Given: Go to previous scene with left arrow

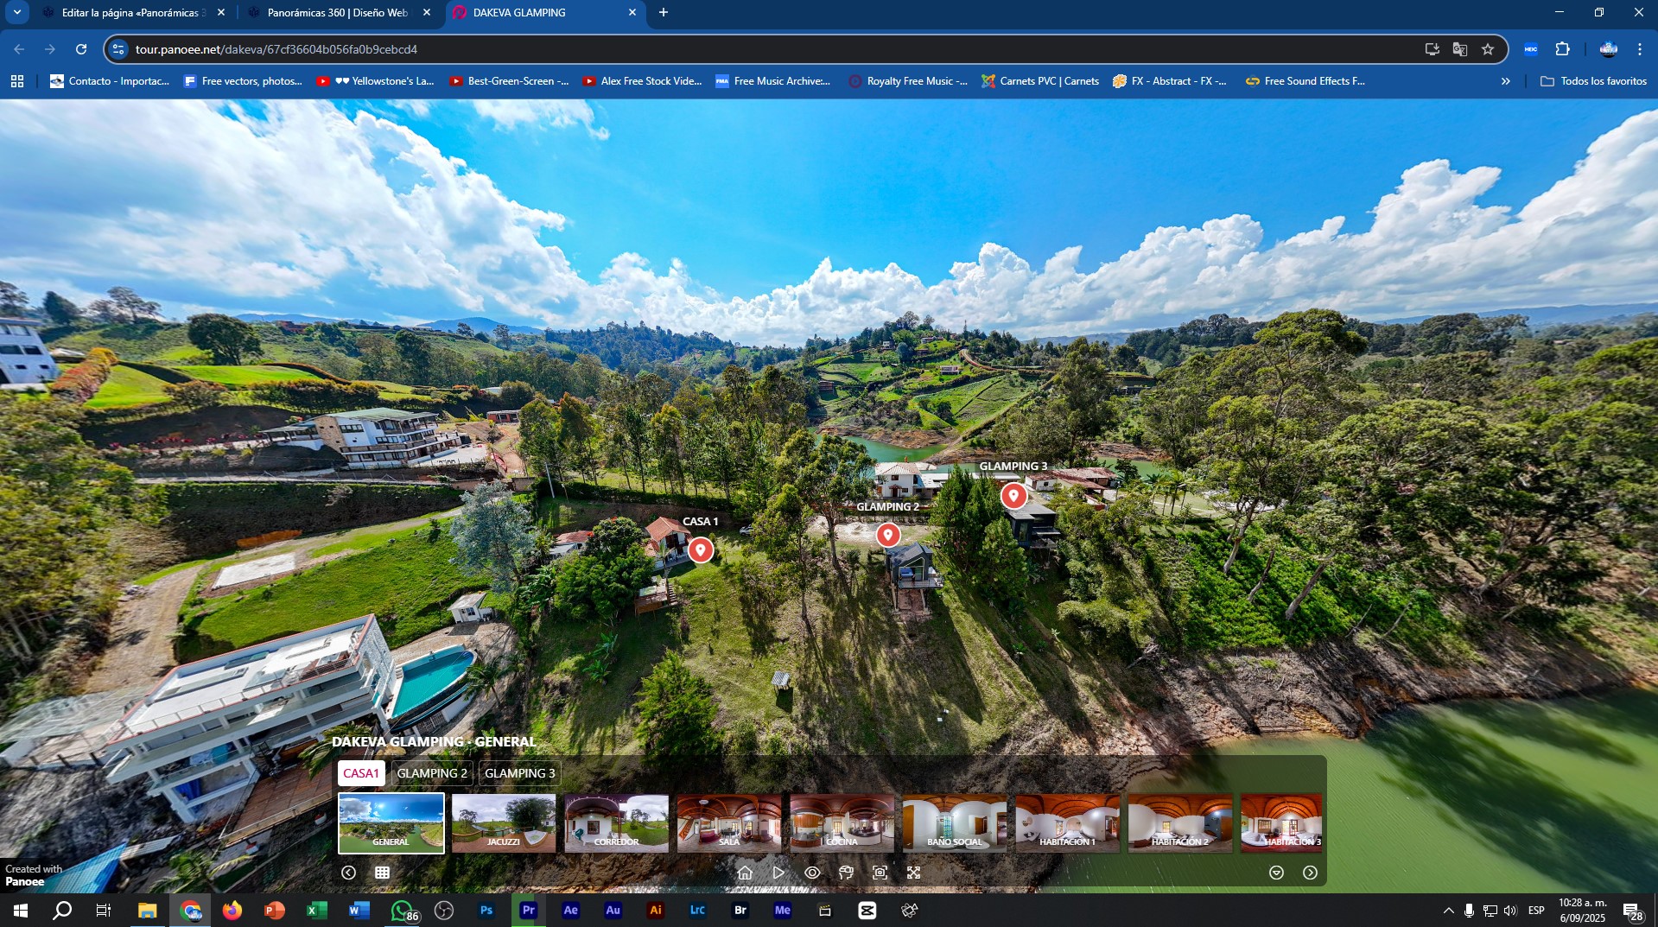Looking at the screenshot, I should tap(348, 873).
